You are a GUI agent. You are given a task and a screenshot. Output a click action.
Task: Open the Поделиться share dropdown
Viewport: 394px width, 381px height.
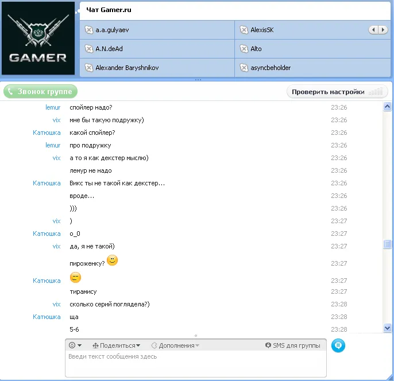[117, 345]
